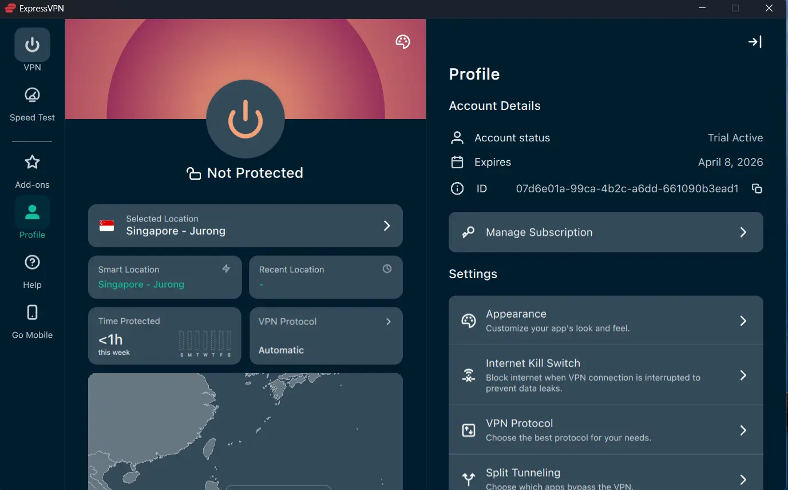Open the Time Protected card

pyautogui.click(x=165, y=336)
